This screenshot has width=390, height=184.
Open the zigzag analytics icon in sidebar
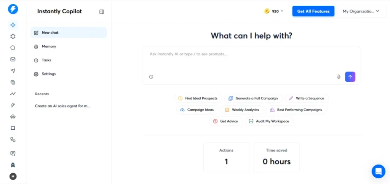pos(13,94)
